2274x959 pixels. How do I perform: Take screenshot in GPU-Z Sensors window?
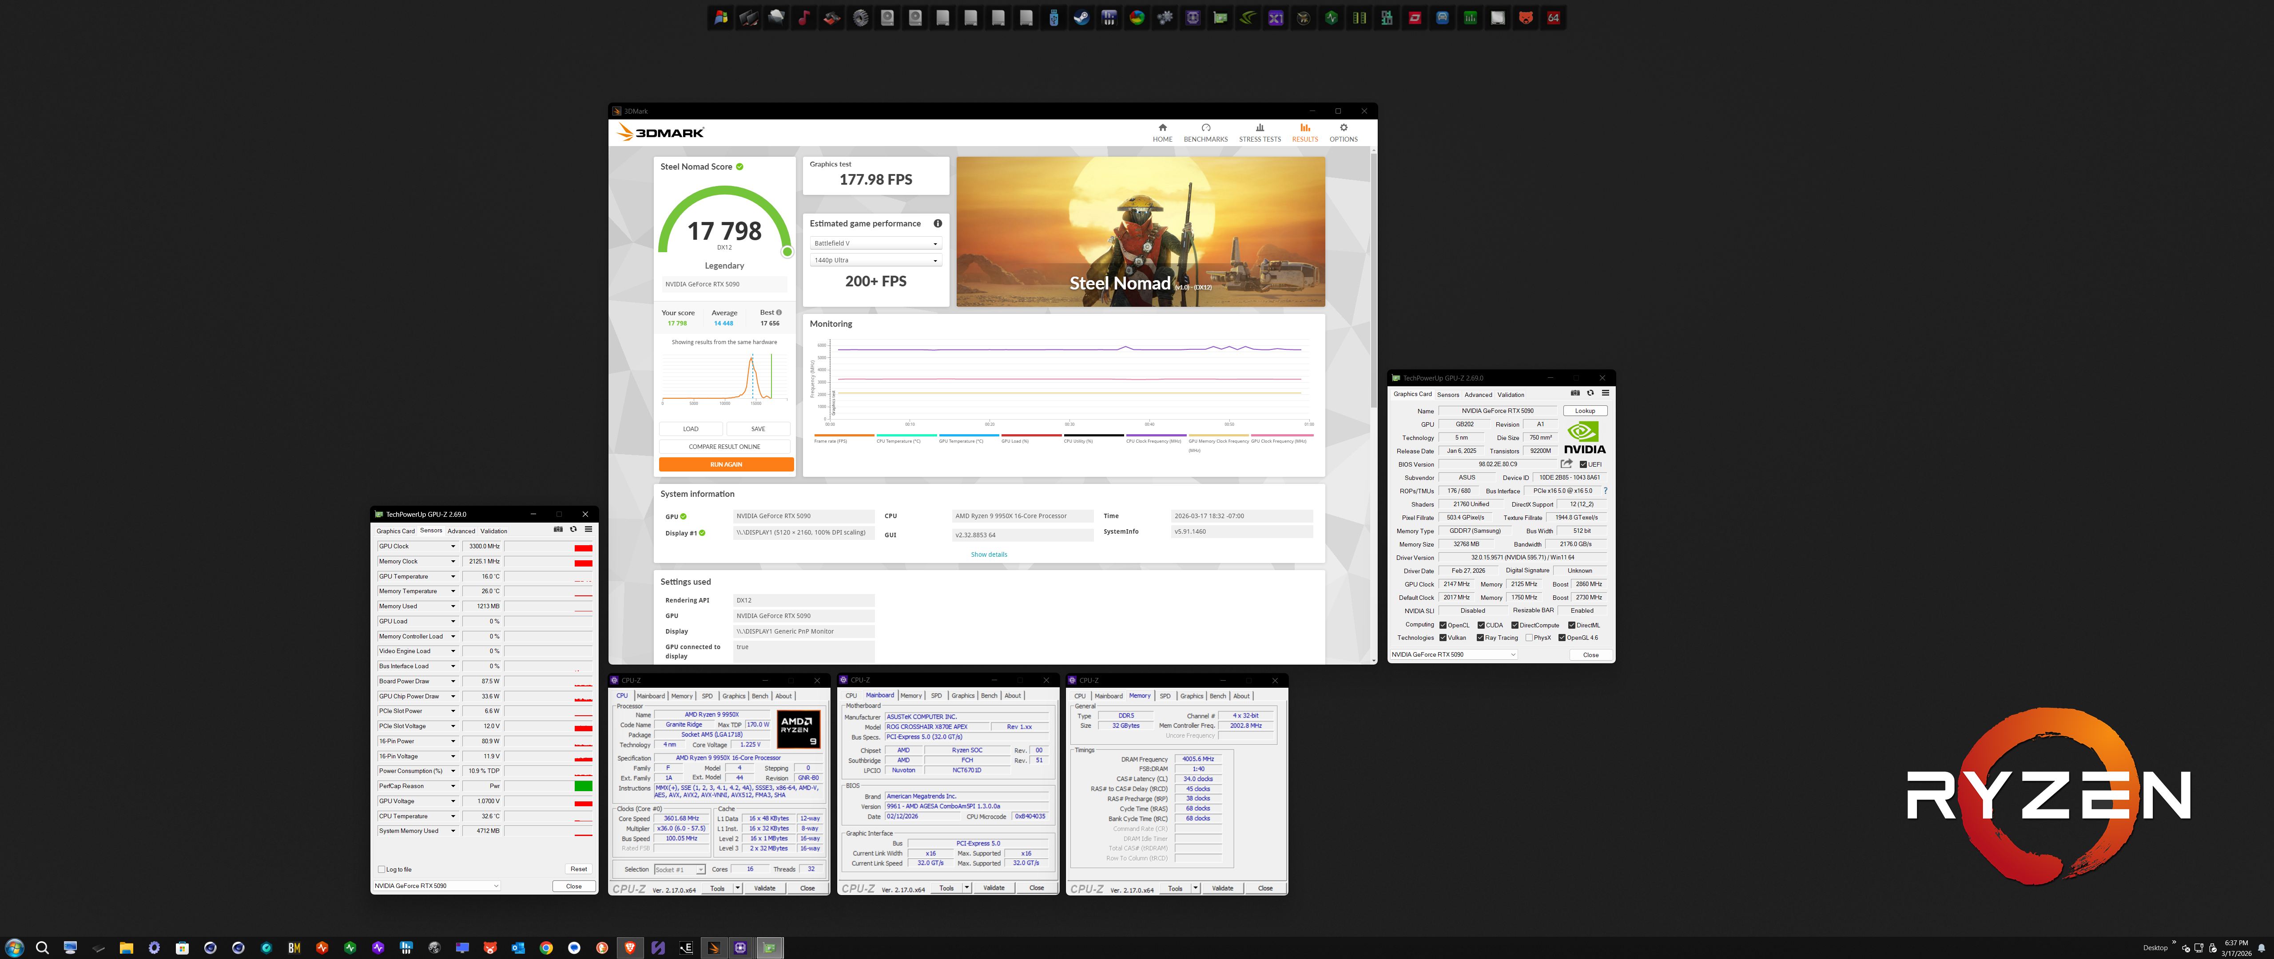[x=558, y=529]
